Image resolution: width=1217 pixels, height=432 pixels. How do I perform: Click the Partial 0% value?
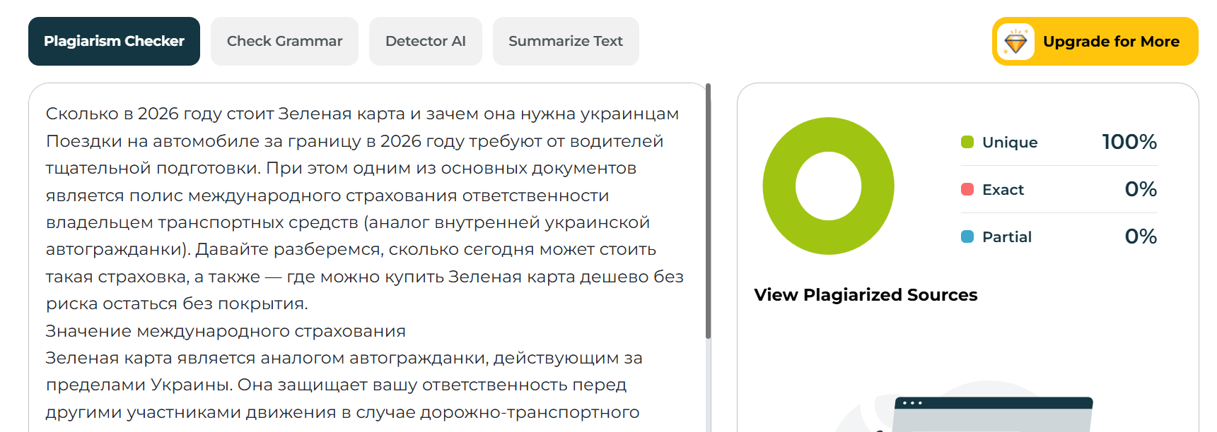click(x=1140, y=236)
